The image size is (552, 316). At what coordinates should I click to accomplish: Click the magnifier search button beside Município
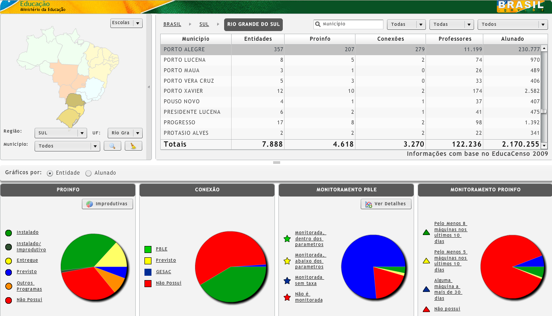pos(112,146)
